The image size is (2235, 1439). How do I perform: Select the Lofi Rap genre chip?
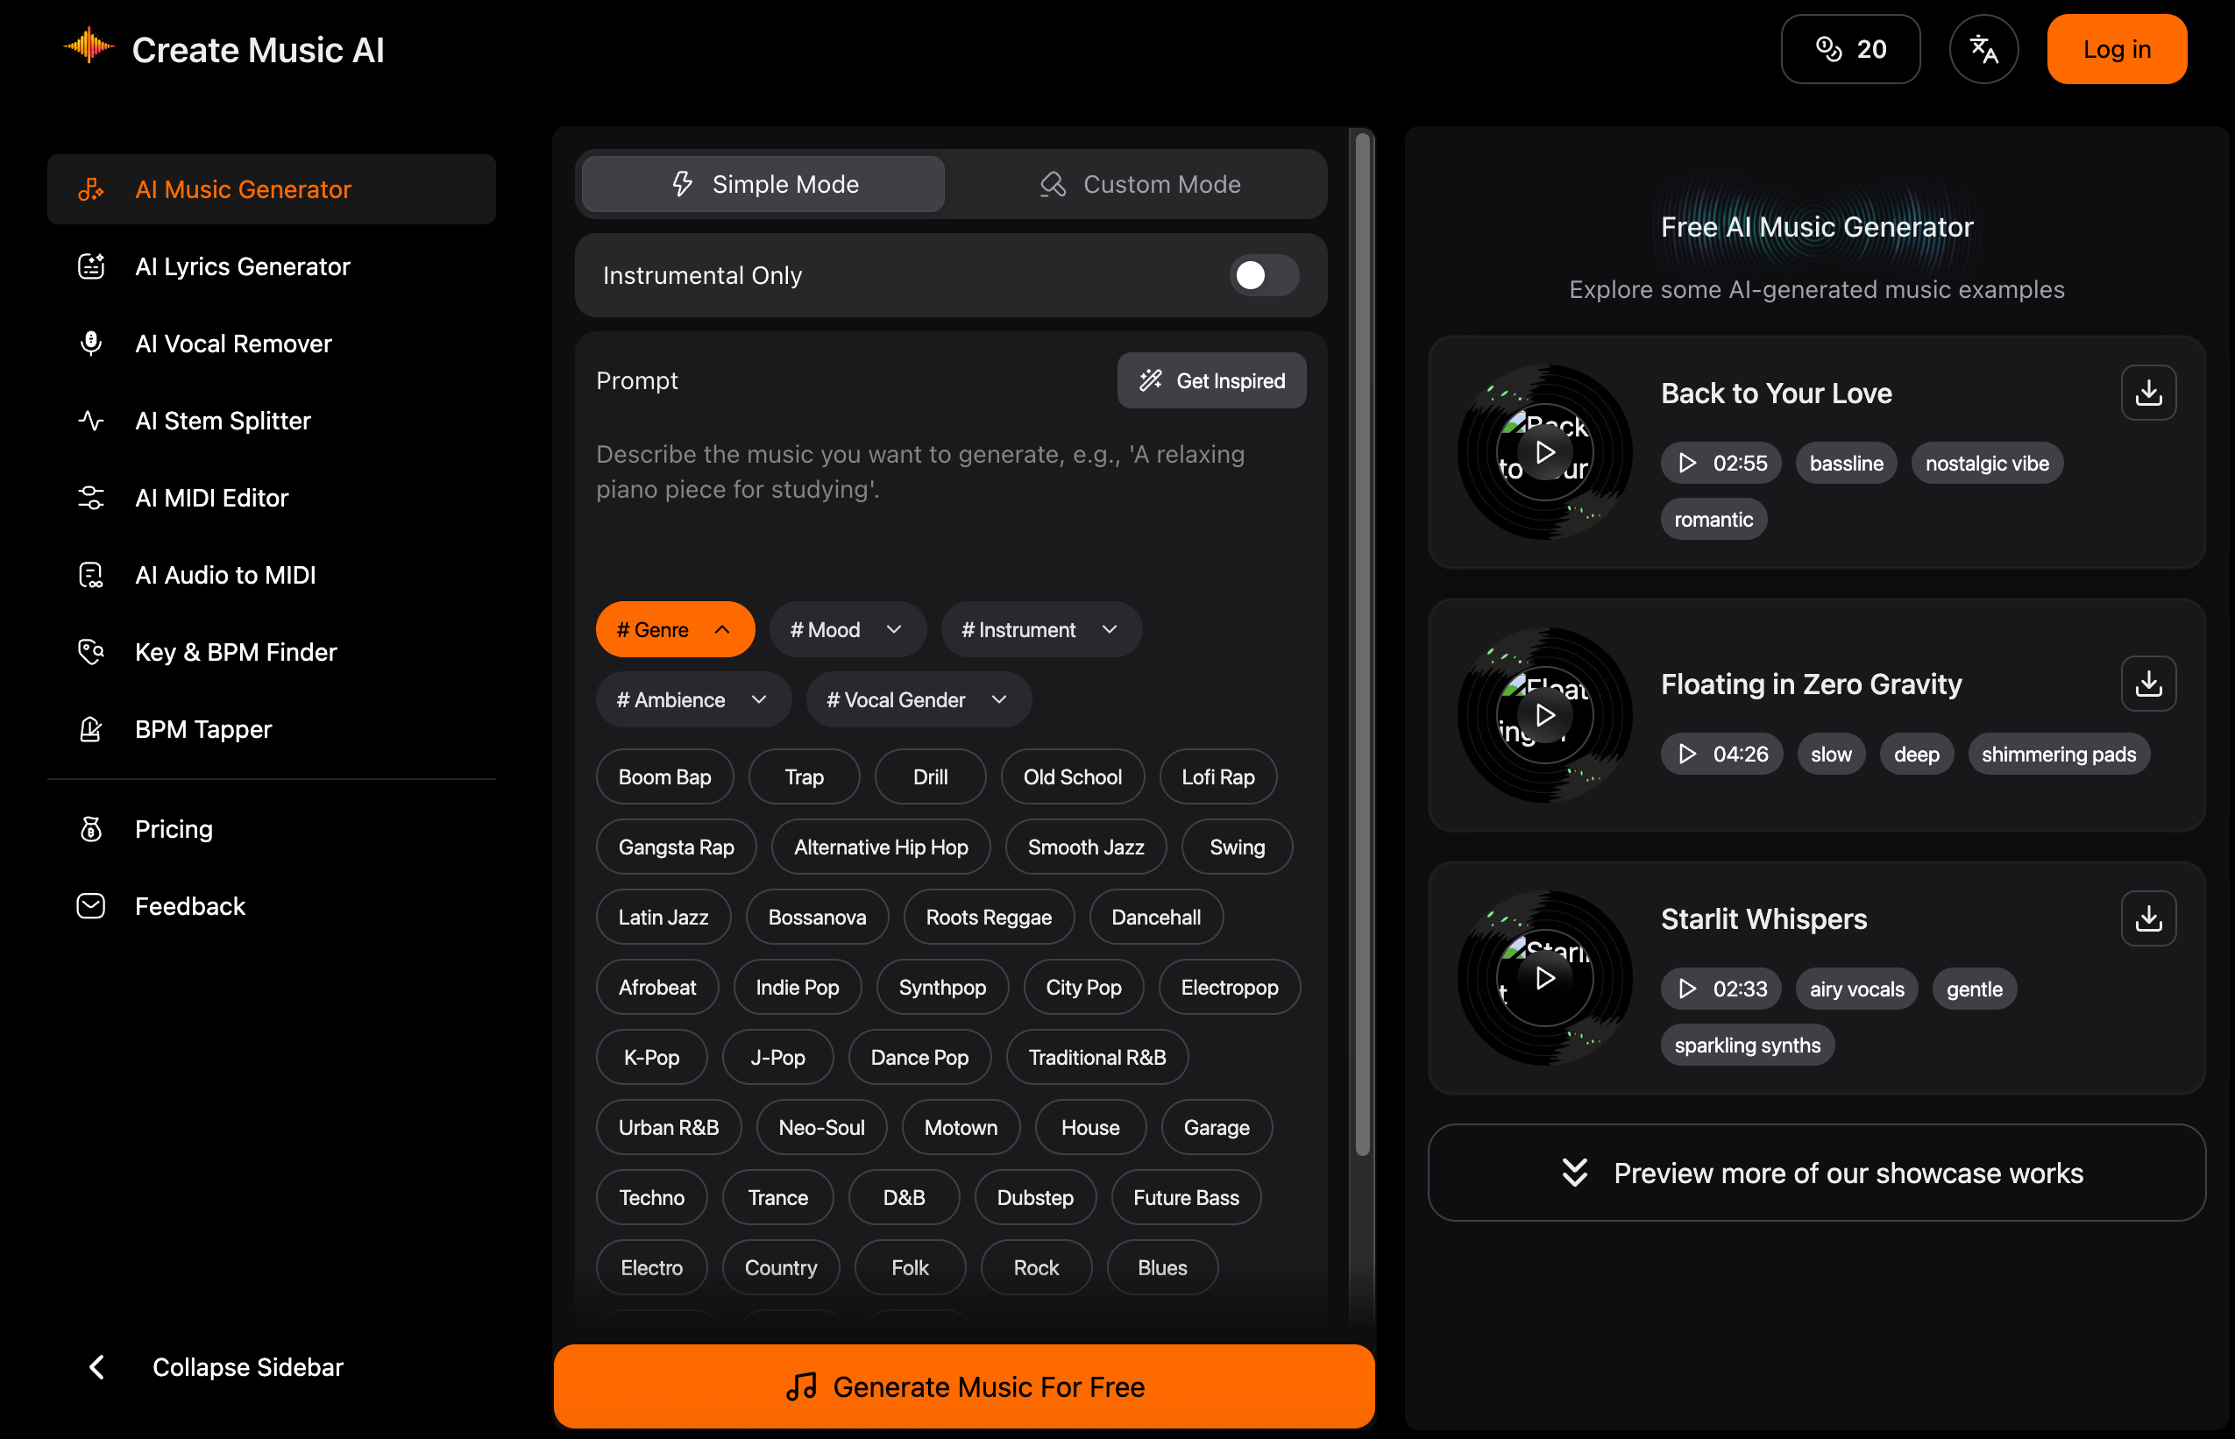[1217, 776]
